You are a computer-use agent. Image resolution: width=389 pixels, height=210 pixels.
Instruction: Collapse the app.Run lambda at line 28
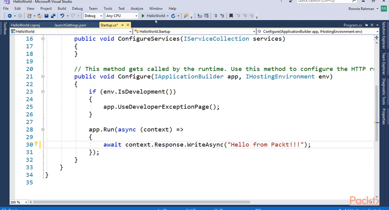coord(42,130)
